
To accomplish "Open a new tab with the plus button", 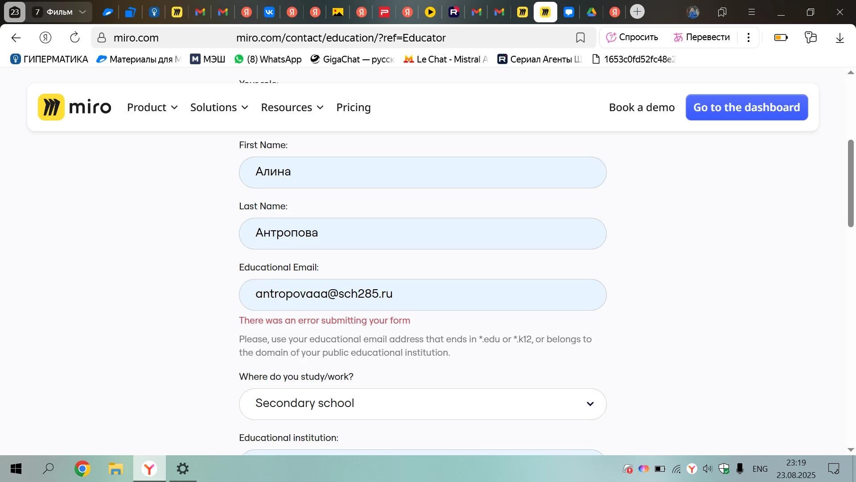I will tap(638, 12).
